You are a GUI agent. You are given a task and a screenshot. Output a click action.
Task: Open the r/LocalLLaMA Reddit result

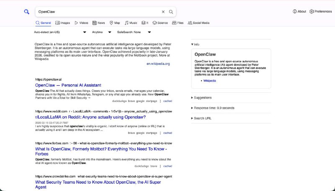pos(90,117)
